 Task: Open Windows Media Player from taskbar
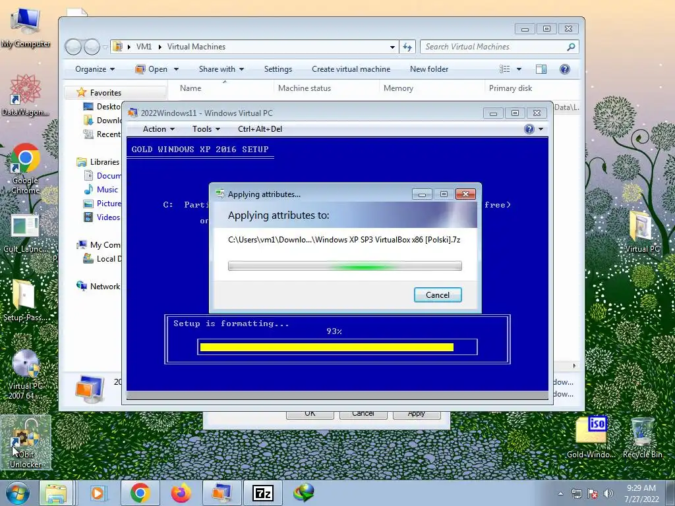pos(98,493)
